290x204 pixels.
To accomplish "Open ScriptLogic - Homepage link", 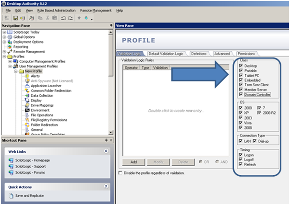I will click(x=33, y=160).
